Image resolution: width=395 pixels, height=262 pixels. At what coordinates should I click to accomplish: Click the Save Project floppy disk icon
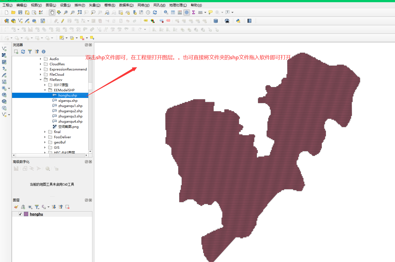pos(20,12)
